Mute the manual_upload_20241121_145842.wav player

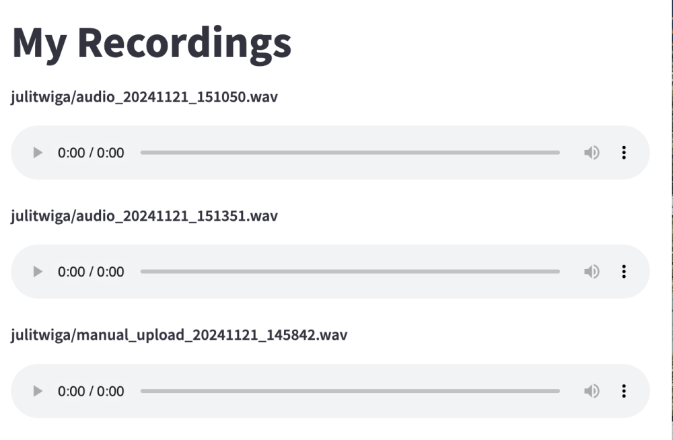tap(592, 391)
